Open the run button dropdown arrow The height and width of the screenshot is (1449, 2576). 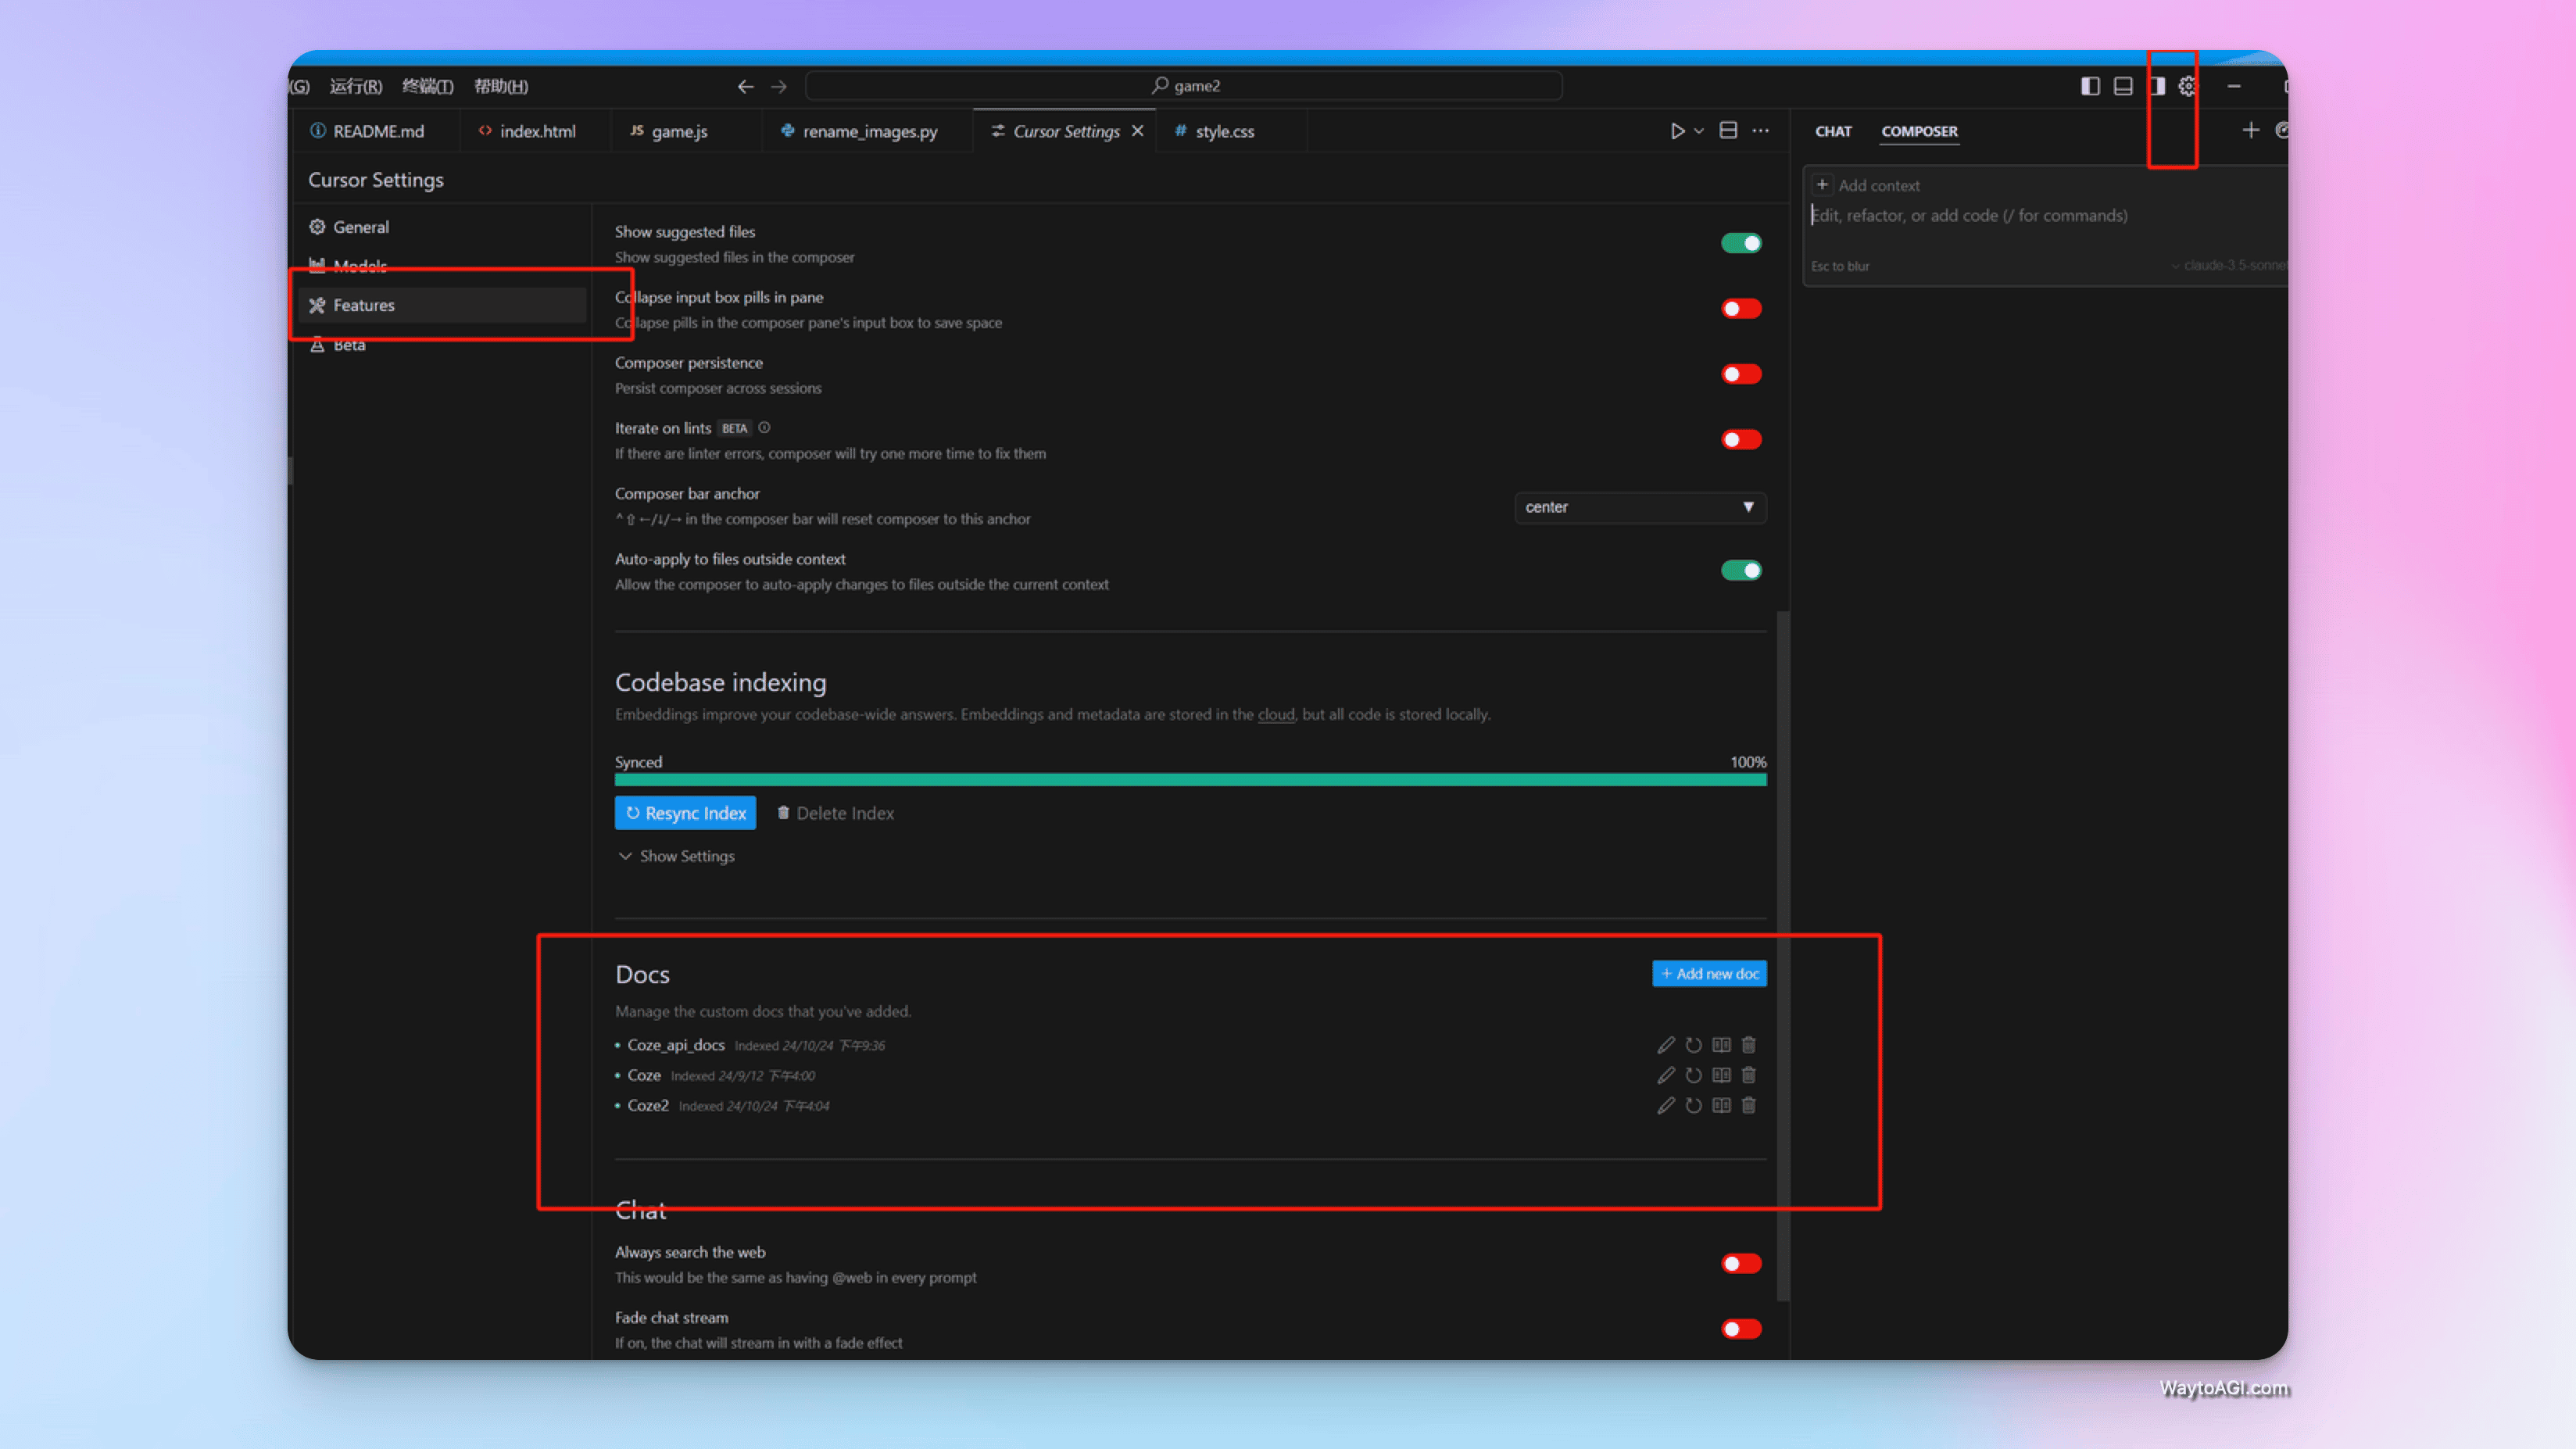1699,131
